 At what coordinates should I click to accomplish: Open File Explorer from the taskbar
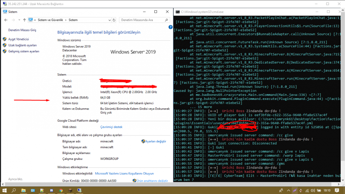[x=23, y=190]
